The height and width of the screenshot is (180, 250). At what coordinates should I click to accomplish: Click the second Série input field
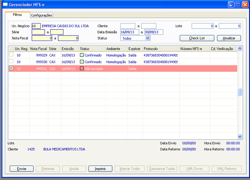[x=57, y=32]
